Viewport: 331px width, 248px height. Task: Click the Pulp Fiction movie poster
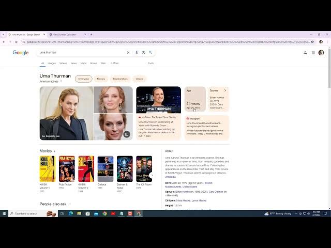(67, 168)
